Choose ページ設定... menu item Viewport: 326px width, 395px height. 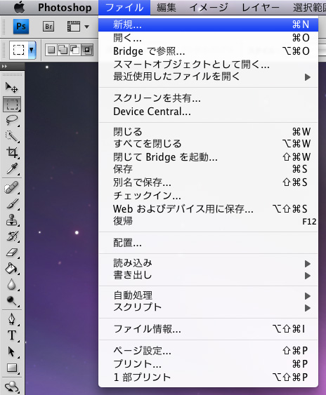(208, 351)
